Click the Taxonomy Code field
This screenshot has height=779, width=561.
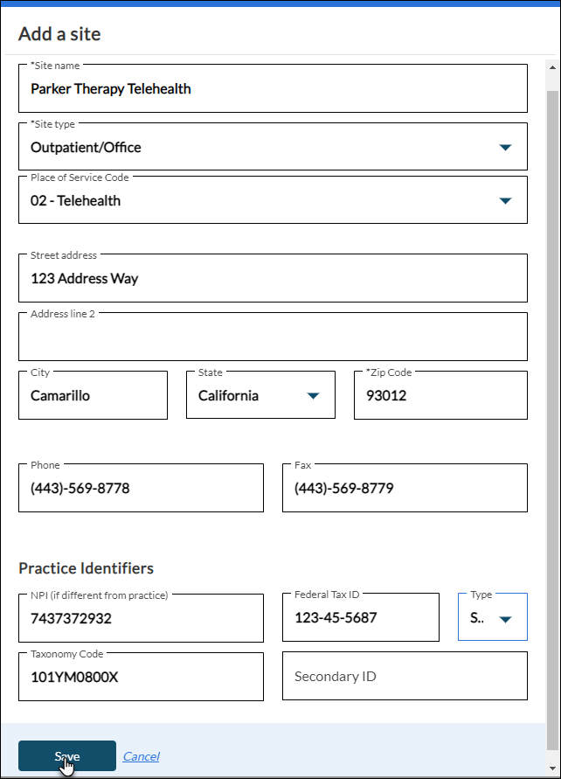(x=141, y=677)
